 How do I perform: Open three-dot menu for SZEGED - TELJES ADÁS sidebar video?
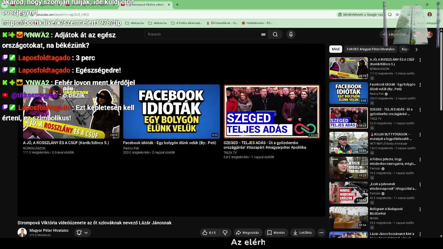click(420, 110)
